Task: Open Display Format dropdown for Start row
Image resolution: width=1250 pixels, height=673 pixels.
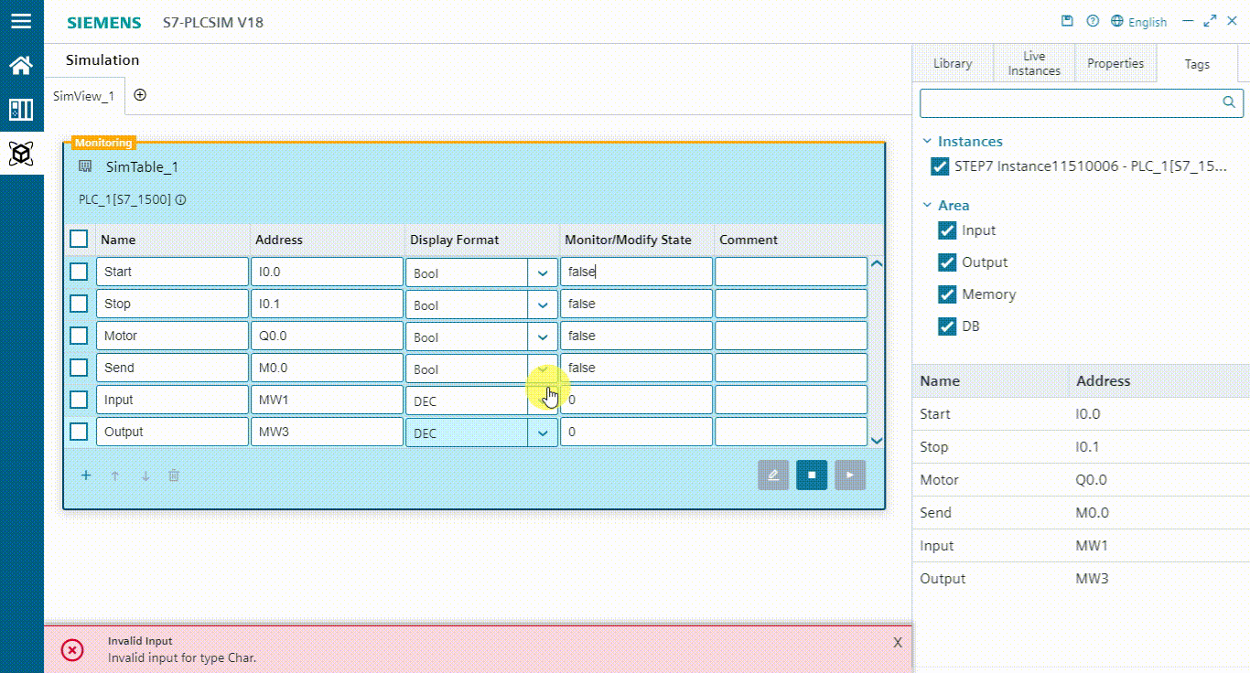Action: [x=543, y=272]
